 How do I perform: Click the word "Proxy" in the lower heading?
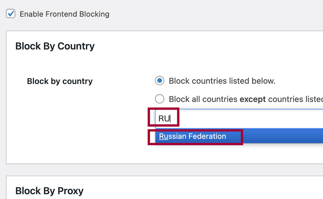pyautogui.click(x=70, y=191)
